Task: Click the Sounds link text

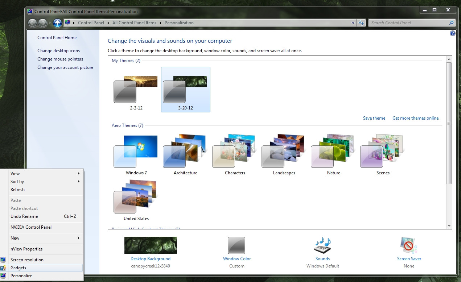Action: click(x=322, y=259)
